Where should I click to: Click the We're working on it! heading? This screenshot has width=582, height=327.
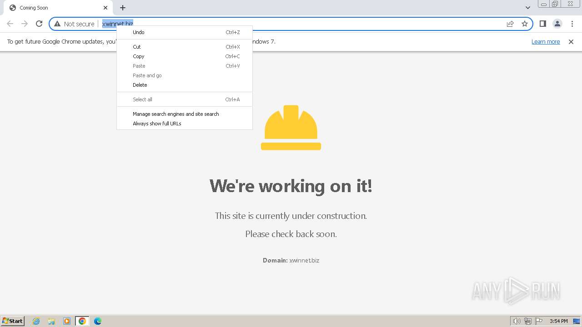tap(291, 186)
